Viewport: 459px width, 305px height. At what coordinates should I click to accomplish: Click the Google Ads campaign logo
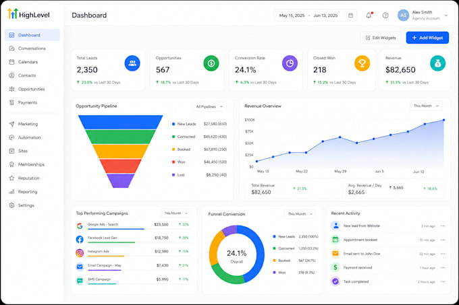tap(80, 226)
